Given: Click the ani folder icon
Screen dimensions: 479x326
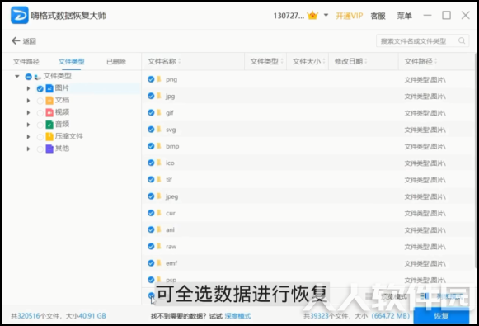Looking at the screenshot, I should click(159, 229).
